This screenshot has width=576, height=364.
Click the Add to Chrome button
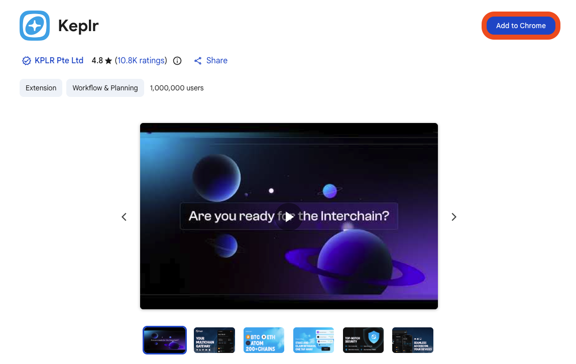[521, 26]
